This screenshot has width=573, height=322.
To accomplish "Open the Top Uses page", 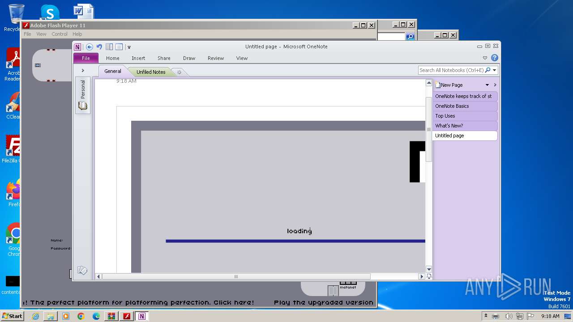I will (465, 116).
